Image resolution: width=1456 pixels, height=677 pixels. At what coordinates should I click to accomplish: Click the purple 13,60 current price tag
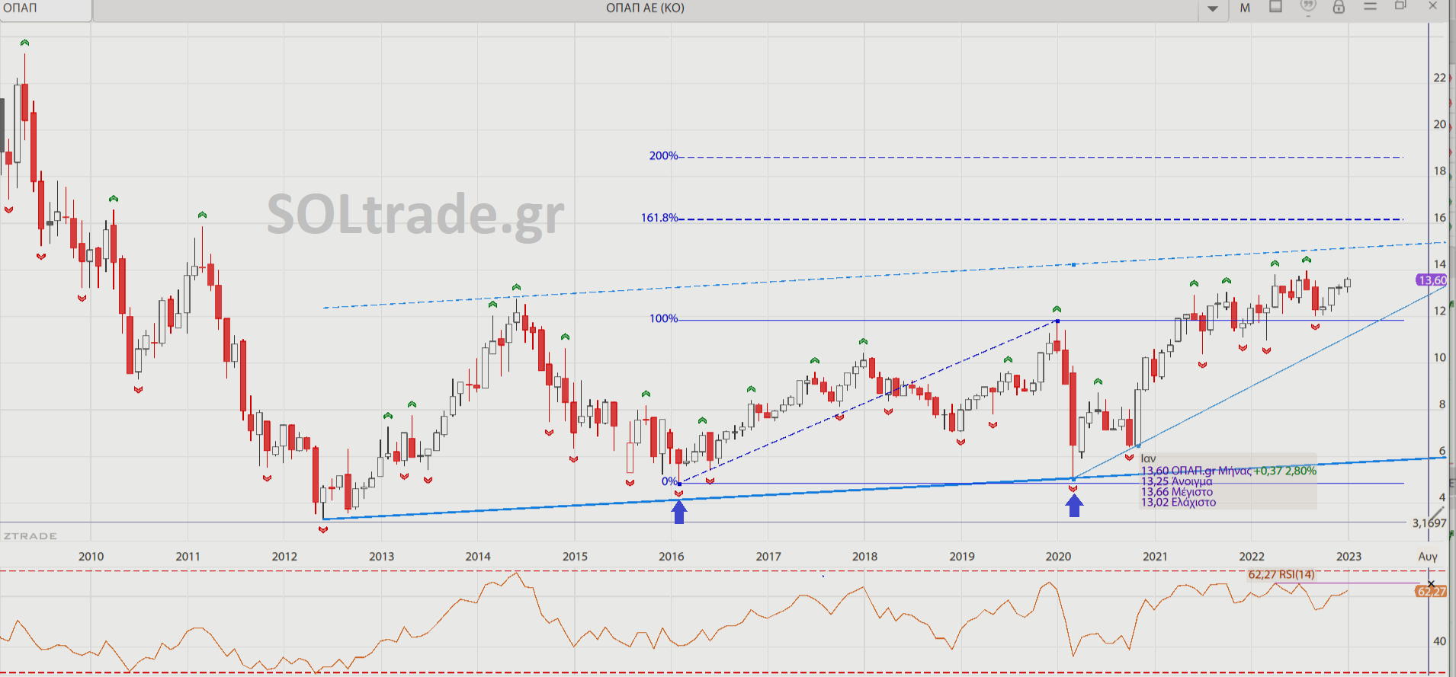click(x=1432, y=280)
